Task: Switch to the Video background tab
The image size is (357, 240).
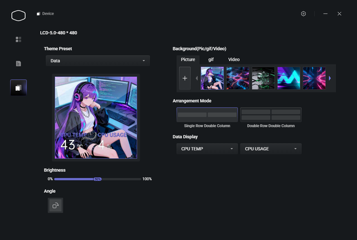Action: pyautogui.click(x=234, y=59)
